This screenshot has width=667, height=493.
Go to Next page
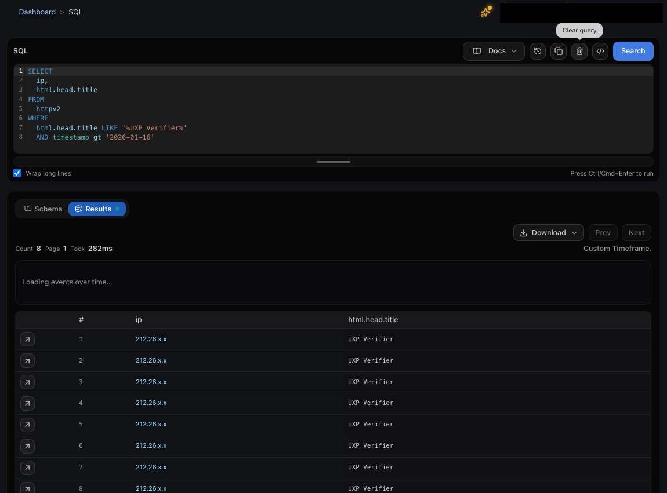636,232
